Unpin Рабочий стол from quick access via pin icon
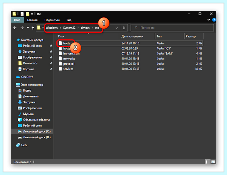Image resolution: width=227 pixels, height=175 pixels. (51, 46)
